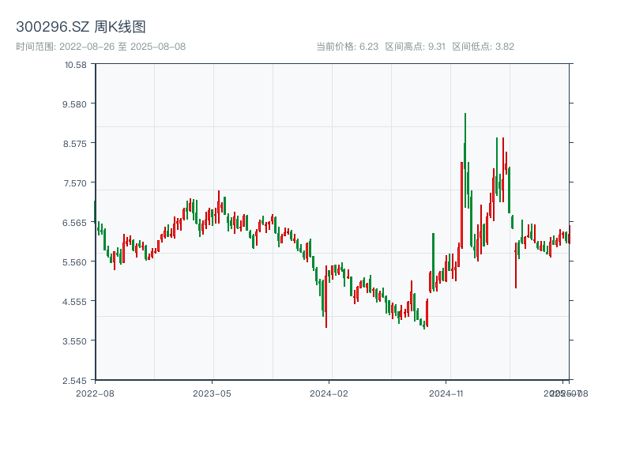Select the 当前价格 6.23 label
This screenshot has width=632, height=474.
pyautogui.click(x=347, y=47)
